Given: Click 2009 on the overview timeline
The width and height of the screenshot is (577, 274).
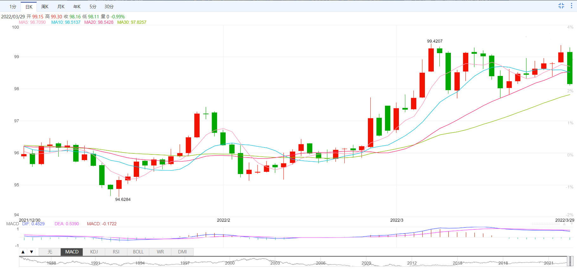Looking at the screenshot, I should [366, 263].
